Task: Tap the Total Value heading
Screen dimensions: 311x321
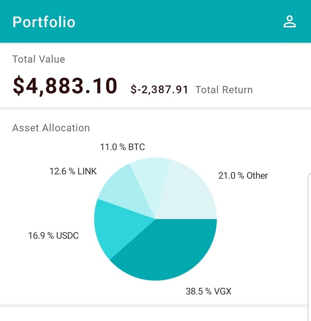Action: point(38,59)
